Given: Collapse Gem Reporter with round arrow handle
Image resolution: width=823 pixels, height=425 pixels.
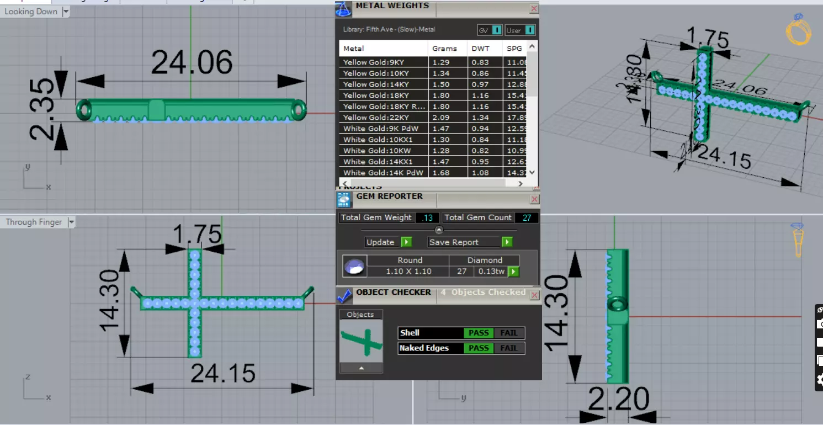Looking at the screenshot, I should pos(439,230).
